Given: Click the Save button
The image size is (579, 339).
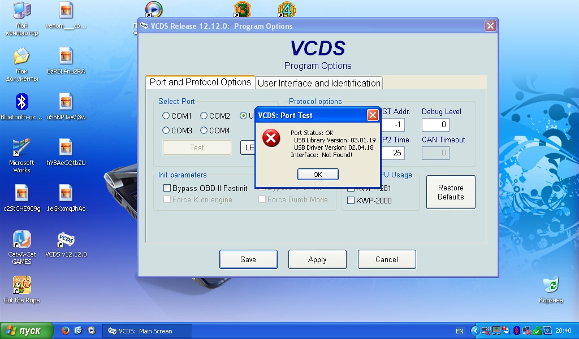Looking at the screenshot, I should point(248,259).
